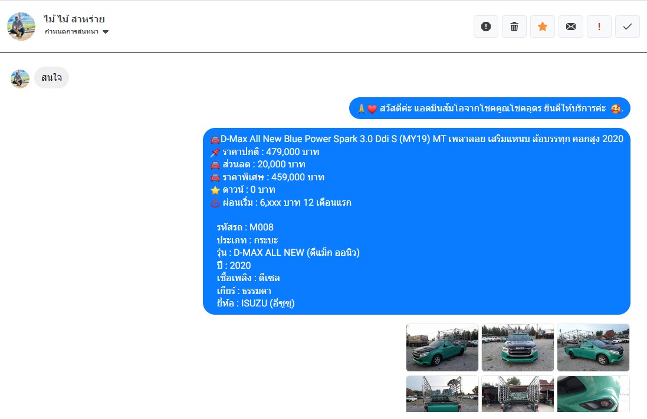The image size is (647, 419).
Task: Open the head-on front view pickup photo
Action: [x=518, y=348]
